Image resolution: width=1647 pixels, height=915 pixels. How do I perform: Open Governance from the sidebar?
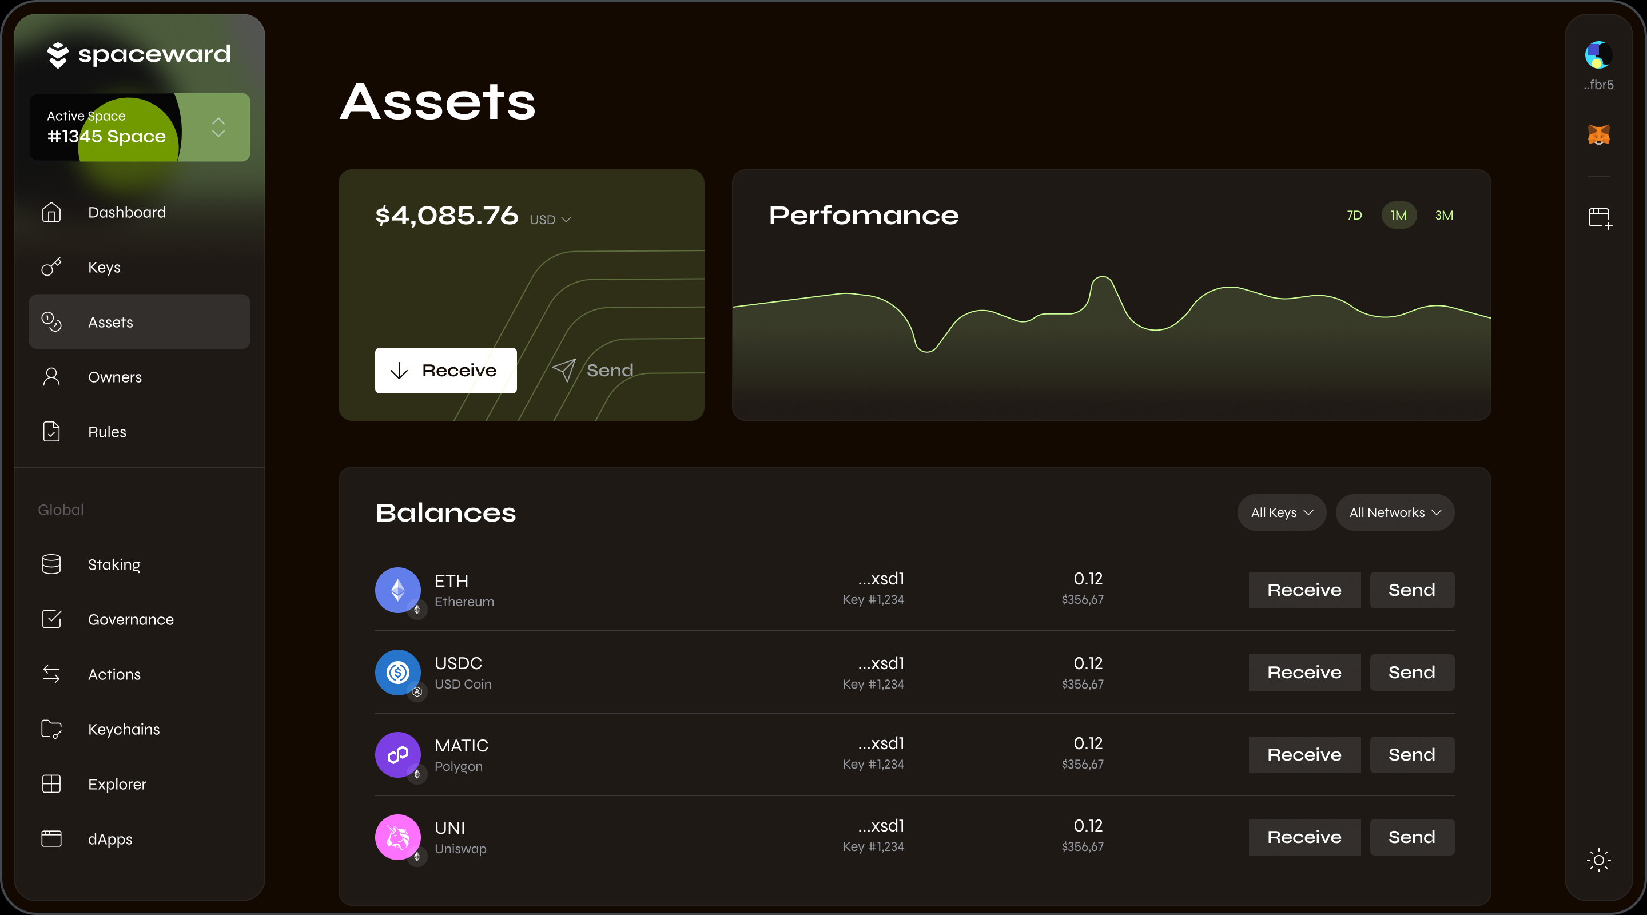(x=130, y=619)
